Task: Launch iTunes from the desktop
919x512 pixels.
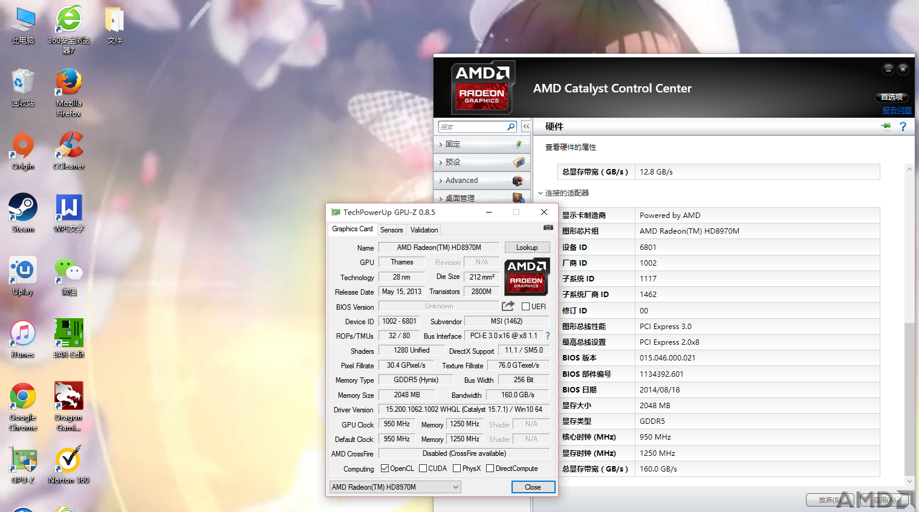Action: (x=23, y=339)
